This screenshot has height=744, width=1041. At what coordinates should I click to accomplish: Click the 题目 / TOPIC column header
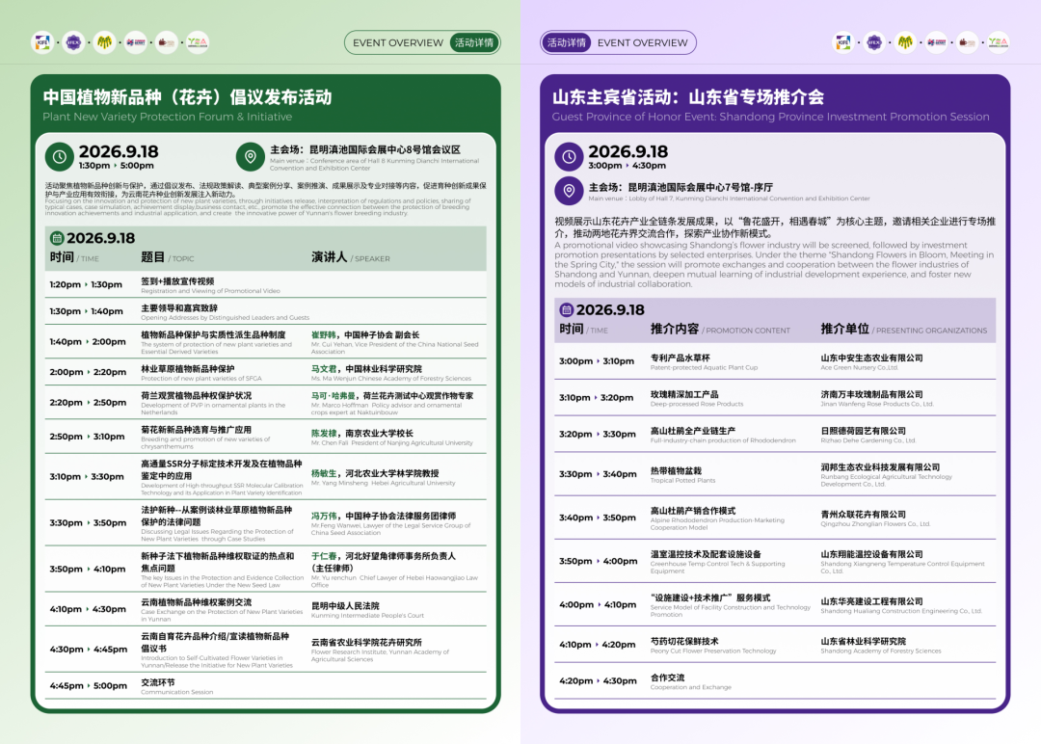(168, 257)
